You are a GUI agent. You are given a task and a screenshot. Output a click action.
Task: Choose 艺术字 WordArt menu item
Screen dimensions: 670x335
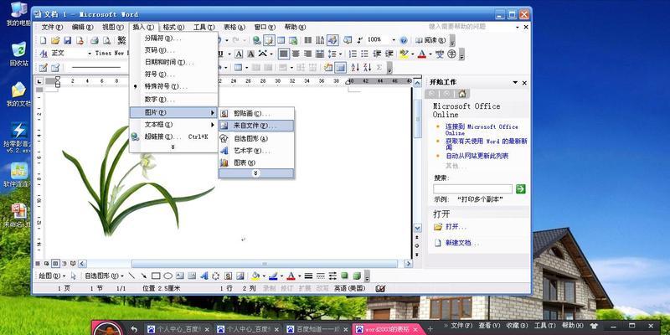(256, 151)
